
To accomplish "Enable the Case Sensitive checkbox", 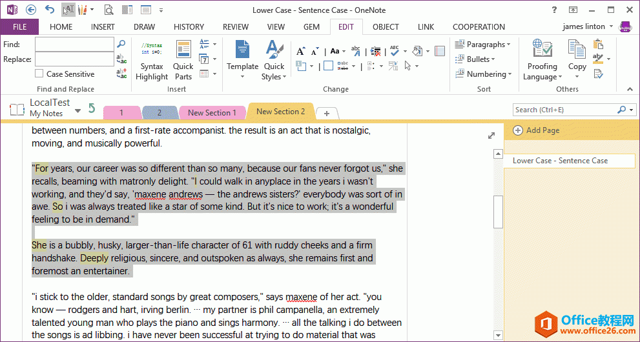I will (x=39, y=74).
